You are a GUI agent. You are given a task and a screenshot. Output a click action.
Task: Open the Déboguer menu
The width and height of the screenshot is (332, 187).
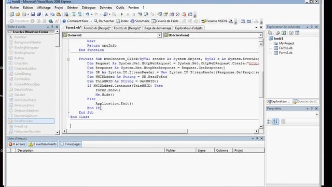pyautogui.click(x=89, y=8)
